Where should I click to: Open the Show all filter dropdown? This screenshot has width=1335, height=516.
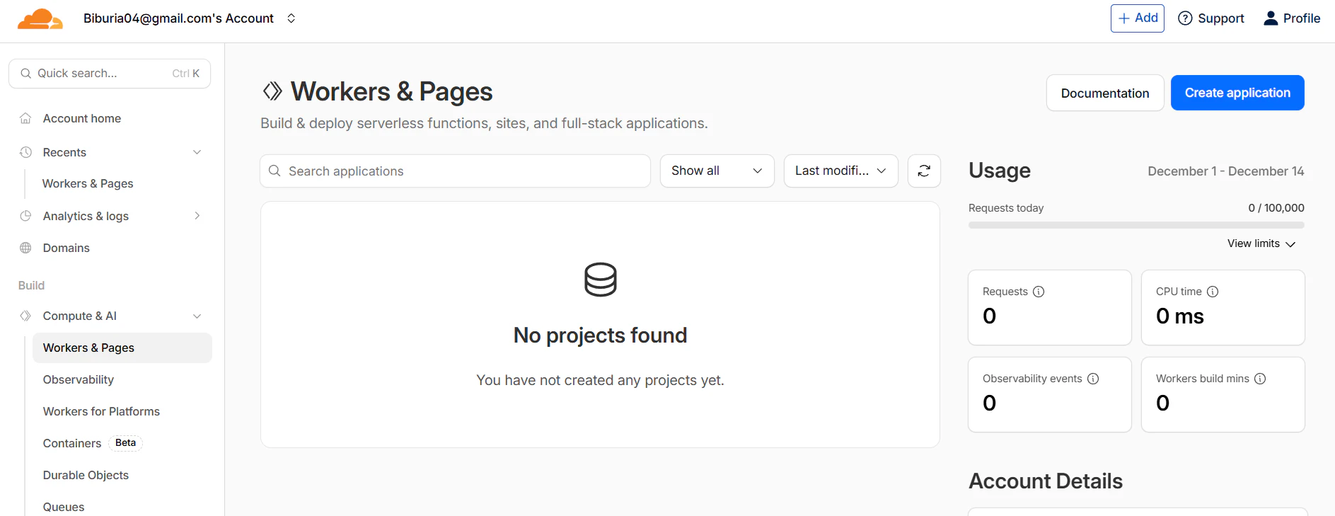coord(717,171)
